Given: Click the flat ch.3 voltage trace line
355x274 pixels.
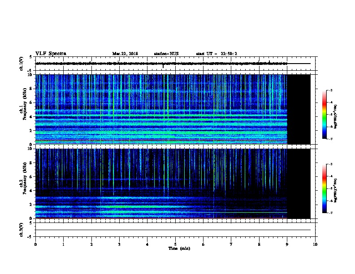Looking at the screenshot, I should coord(173,230).
